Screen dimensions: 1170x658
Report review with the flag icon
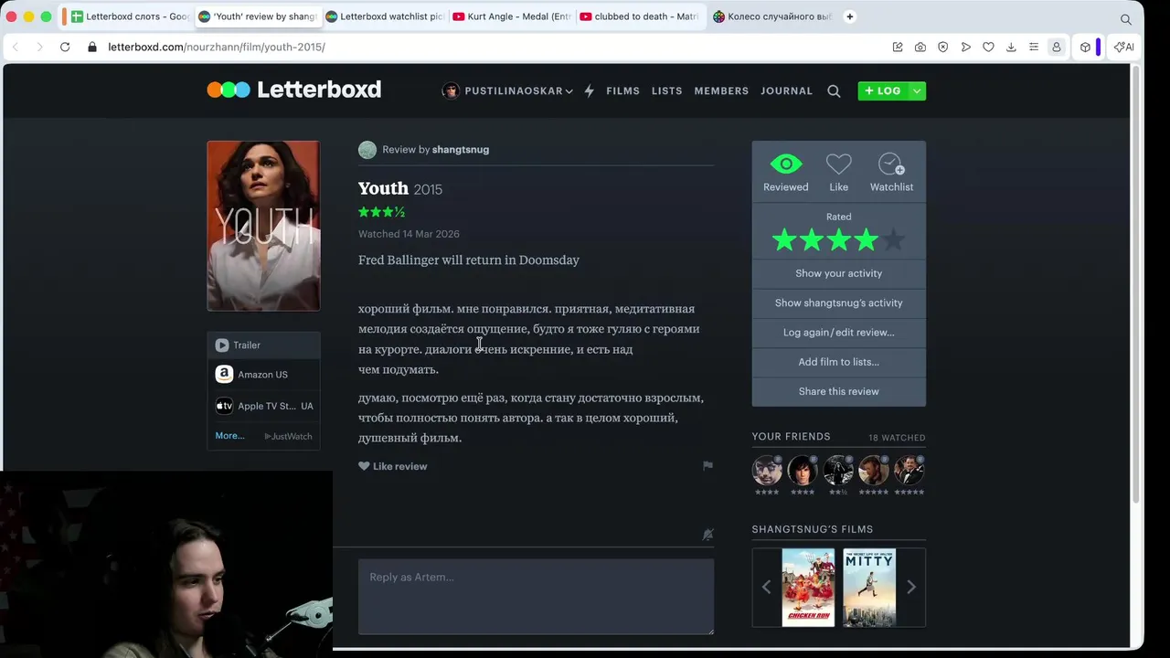(707, 465)
